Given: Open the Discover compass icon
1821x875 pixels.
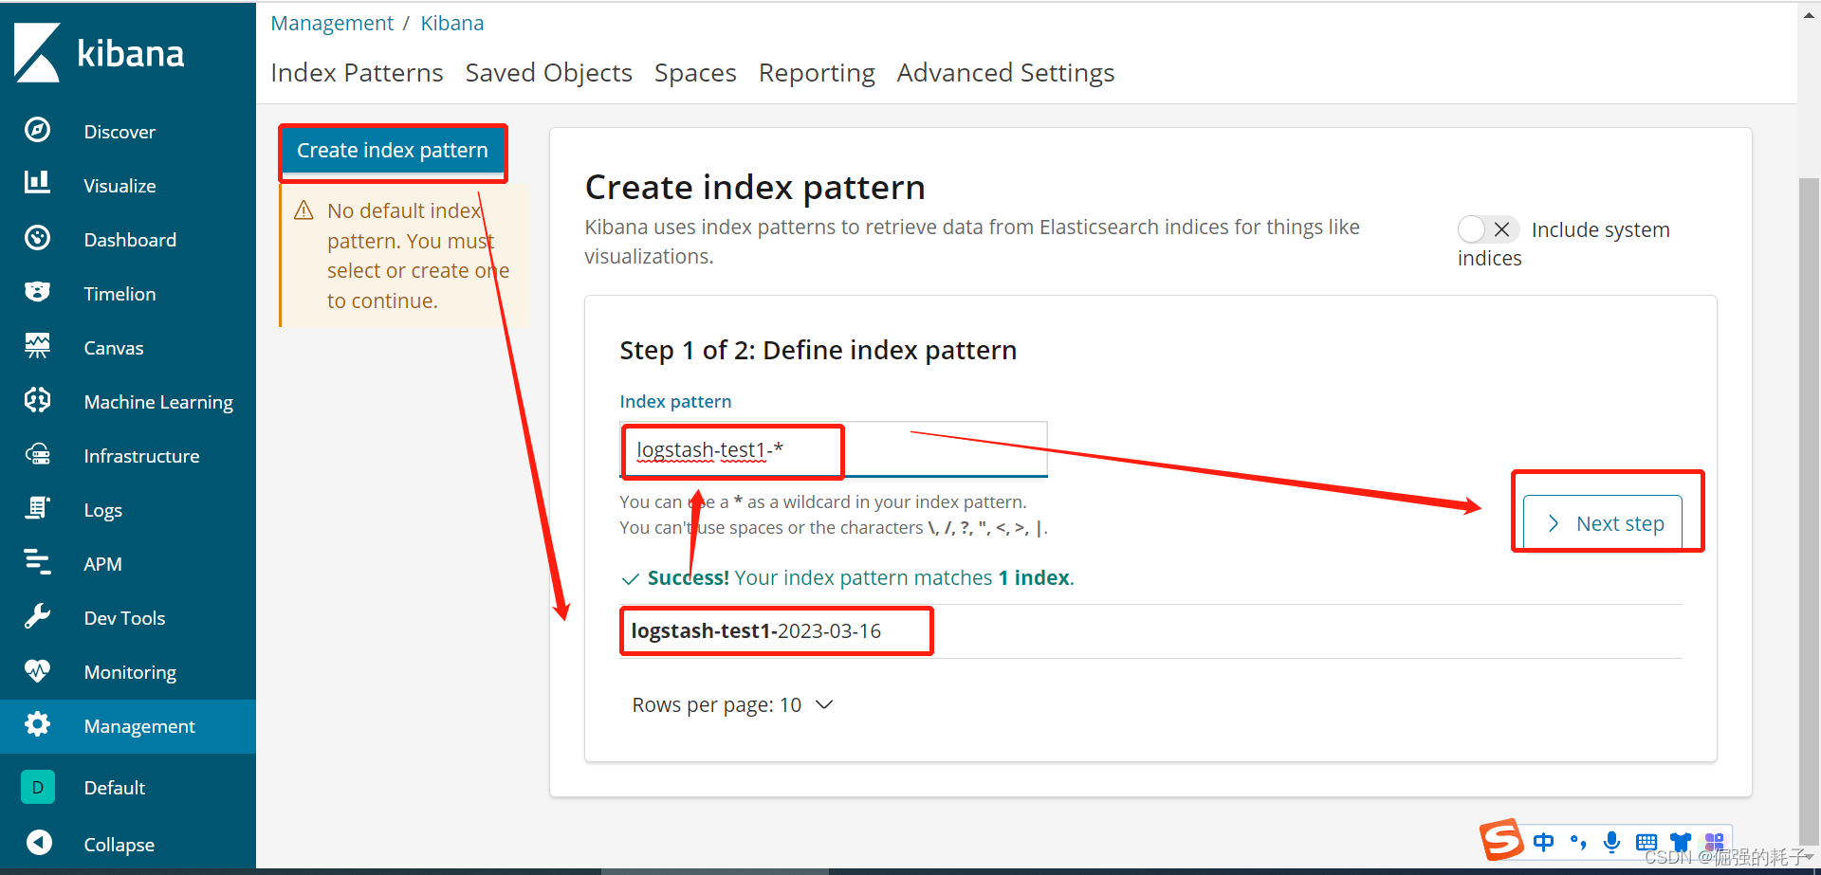Looking at the screenshot, I should (38, 130).
